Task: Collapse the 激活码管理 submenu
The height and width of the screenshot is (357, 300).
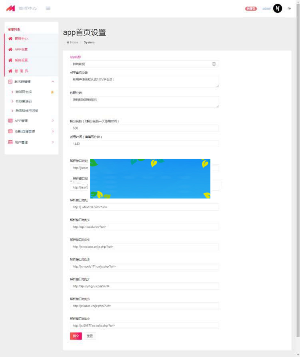Action: [x=53, y=82]
